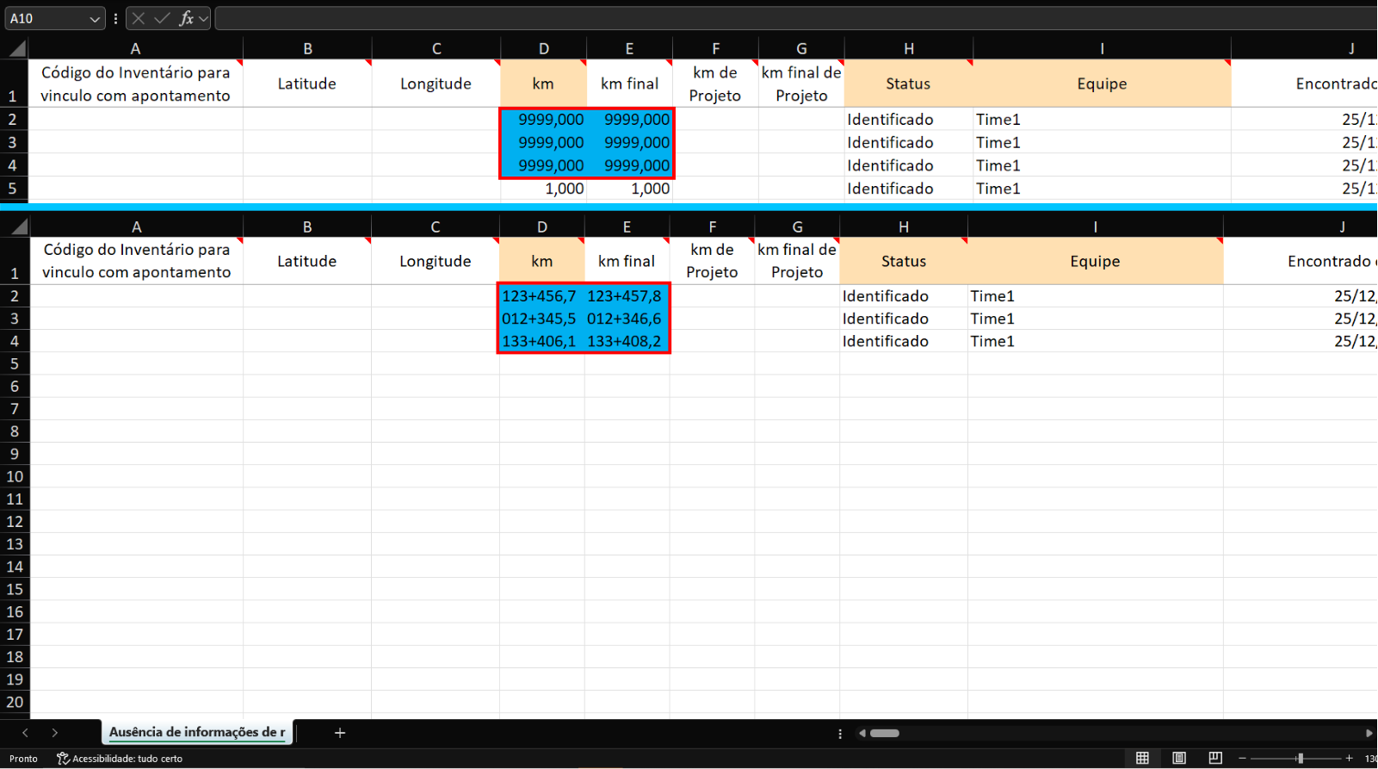Expand the fx function dropdown arrow
The width and height of the screenshot is (1378, 769).
(x=204, y=18)
